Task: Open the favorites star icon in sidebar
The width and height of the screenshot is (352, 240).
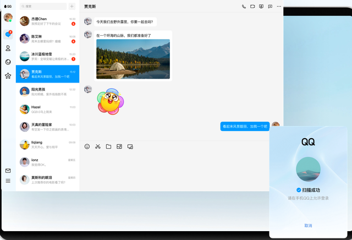Action: click(8, 76)
